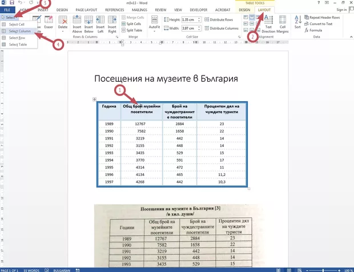This screenshot has width=354, height=272.
Task: Click PAGE 1 OF 1 in the status bar
Action: (x=10, y=270)
